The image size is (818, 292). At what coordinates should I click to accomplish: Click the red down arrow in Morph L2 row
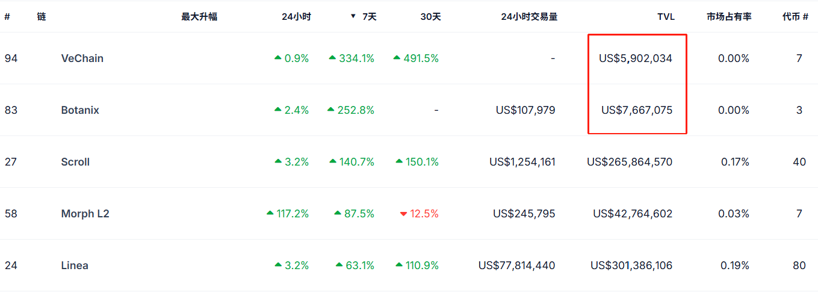coord(403,214)
